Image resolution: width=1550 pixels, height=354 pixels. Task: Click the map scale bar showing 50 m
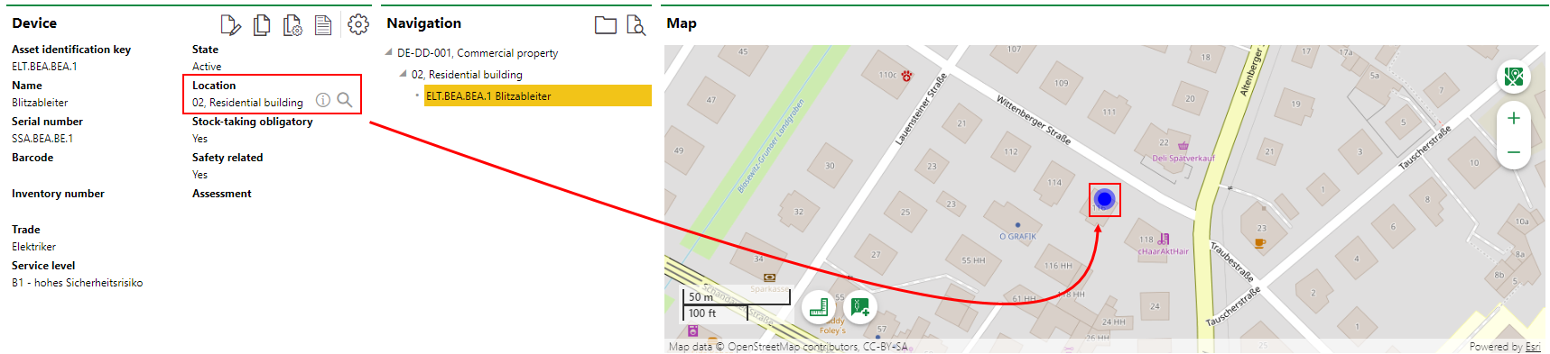(737, 297)
